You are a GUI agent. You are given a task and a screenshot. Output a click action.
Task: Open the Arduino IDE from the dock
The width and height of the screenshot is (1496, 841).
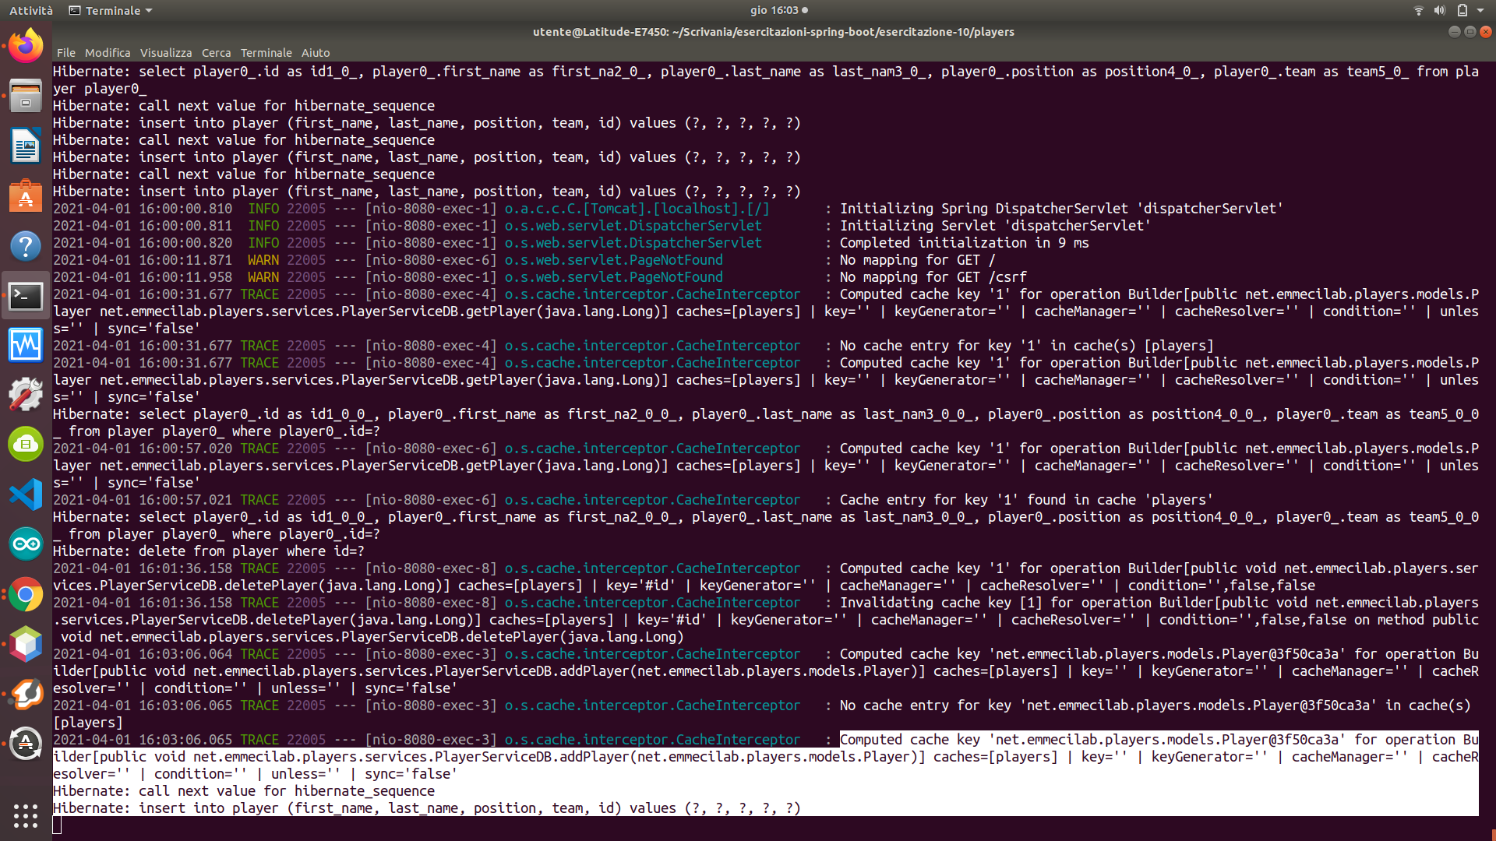[26, 544]
